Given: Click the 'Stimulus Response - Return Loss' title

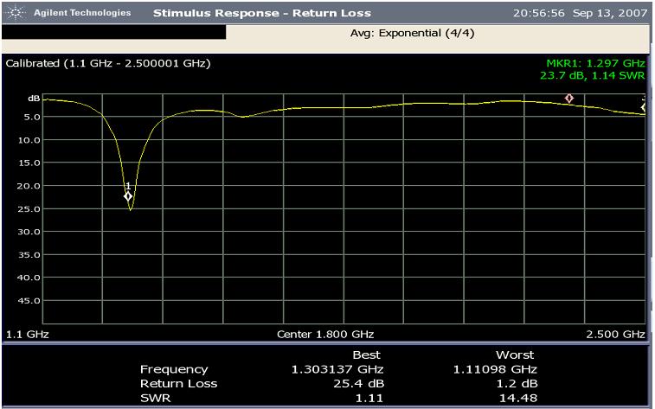Looking at the screenshot, I should coord(262,13).
